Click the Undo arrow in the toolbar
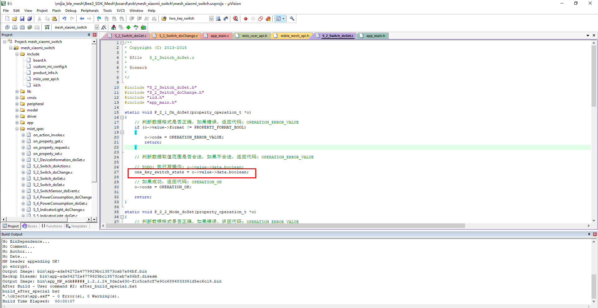Viewport: 598px width, 308px height. (x=64, y=19)
